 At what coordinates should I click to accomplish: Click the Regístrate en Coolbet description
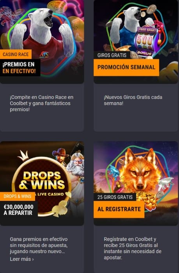point(133,248)
